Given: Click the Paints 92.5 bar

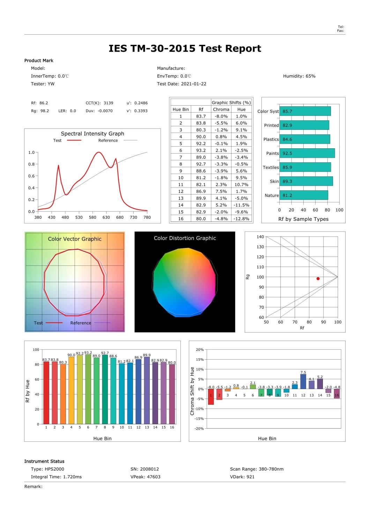Looking at the screenshot, I should [307, 153].
